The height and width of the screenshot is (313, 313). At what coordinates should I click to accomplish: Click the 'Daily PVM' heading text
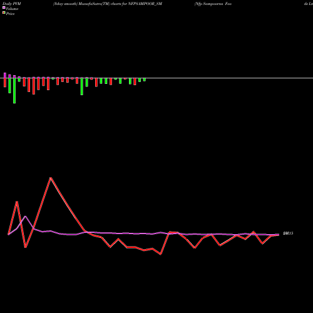pos(12,4)
